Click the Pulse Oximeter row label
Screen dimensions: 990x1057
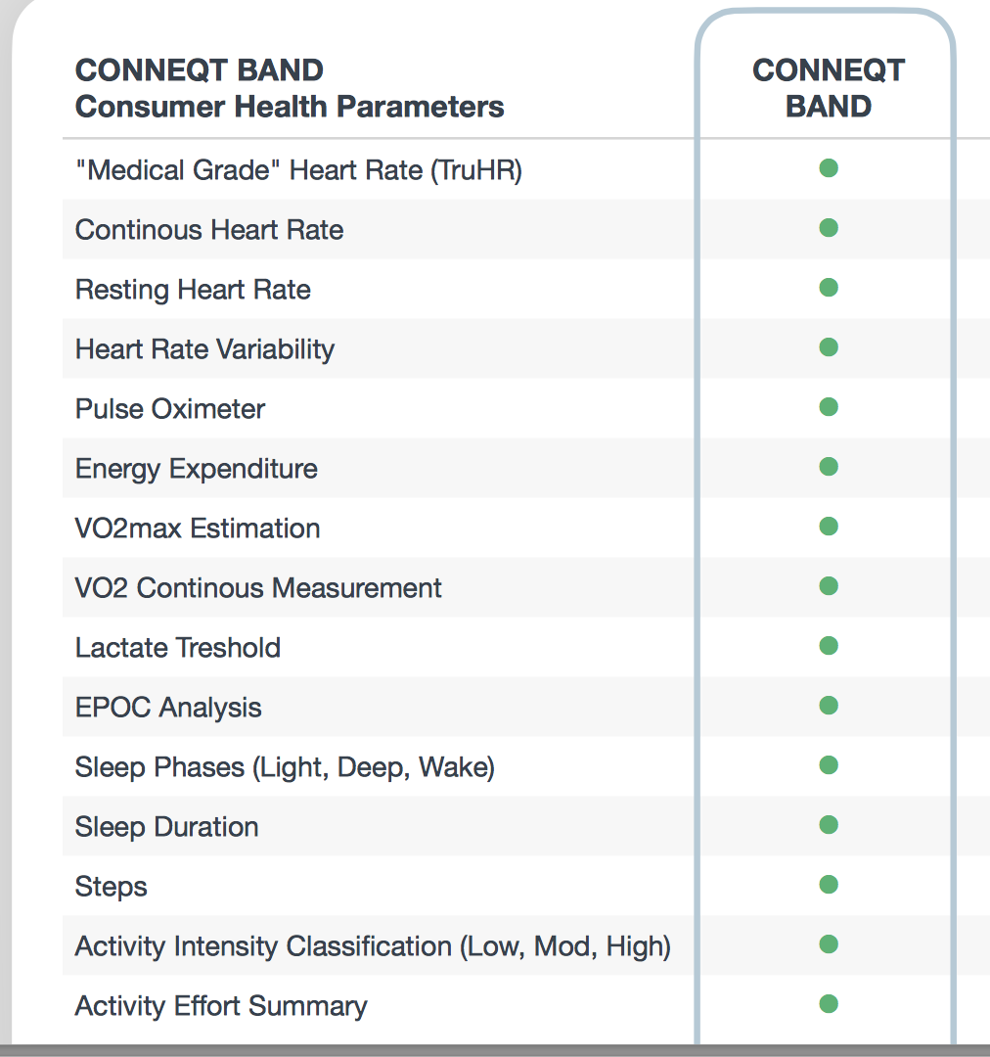(170, 409)
